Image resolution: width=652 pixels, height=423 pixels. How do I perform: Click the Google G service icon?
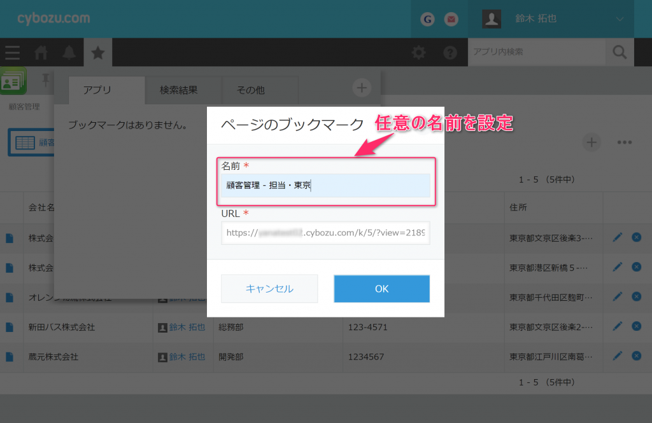427,19
